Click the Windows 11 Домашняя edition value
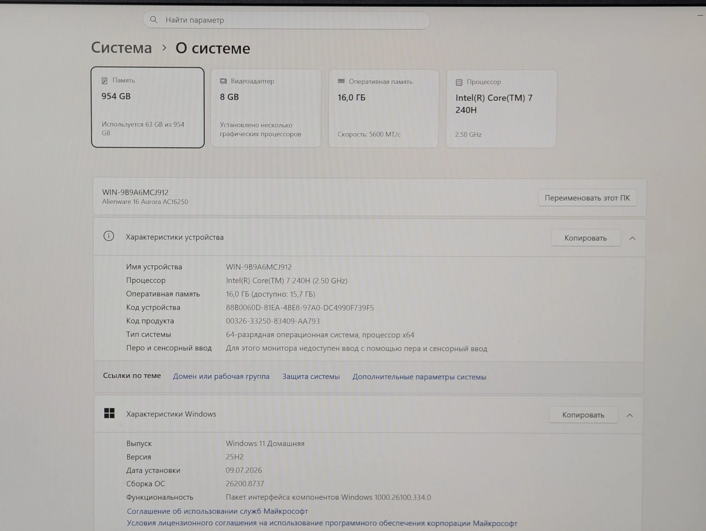Viewport: 706px width, 531px height. 265,443
